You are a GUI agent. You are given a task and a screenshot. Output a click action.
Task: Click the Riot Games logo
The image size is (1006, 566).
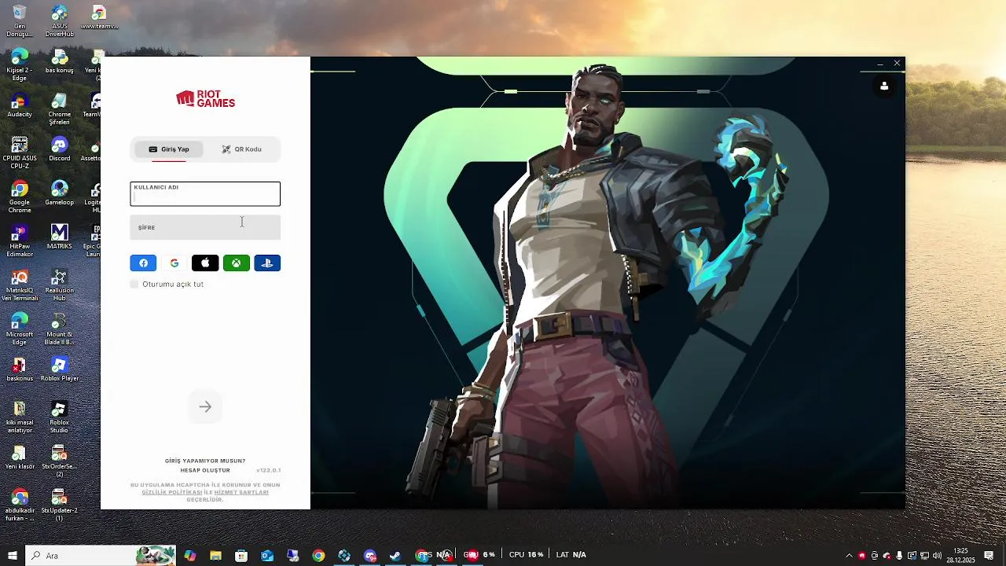pos(205,99)
